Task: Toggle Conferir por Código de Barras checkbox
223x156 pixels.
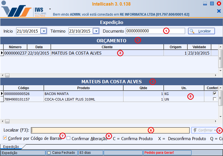Action: point(5,138)
